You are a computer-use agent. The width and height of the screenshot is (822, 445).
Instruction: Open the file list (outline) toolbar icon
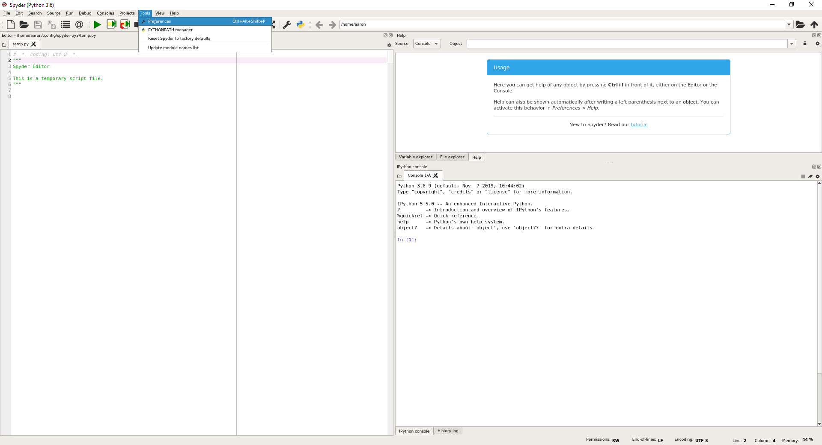[x=65, y=25]
